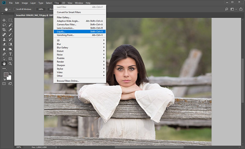Expand the Other filter submenu
Viewport: 245px width, 149px height.
click(80, 76)
